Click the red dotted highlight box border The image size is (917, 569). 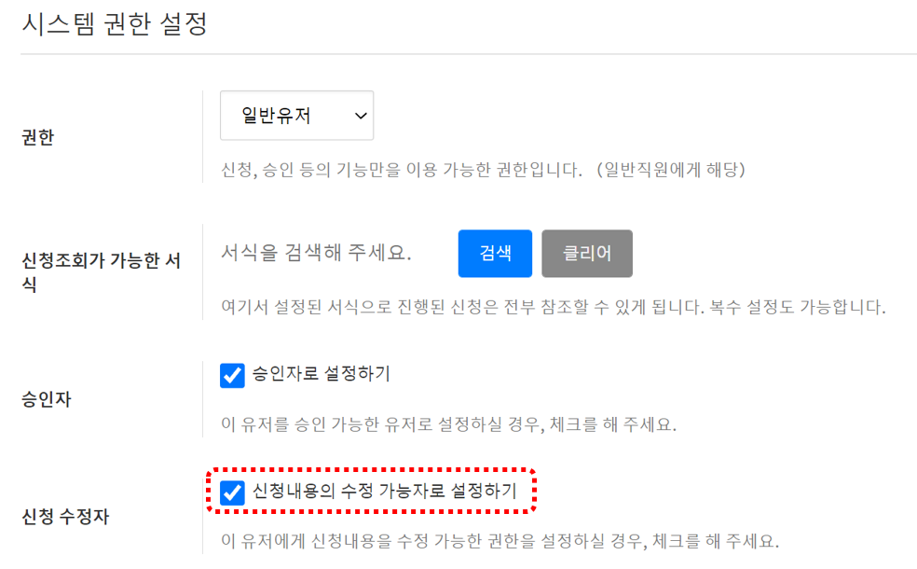click(x=371, y=469)
